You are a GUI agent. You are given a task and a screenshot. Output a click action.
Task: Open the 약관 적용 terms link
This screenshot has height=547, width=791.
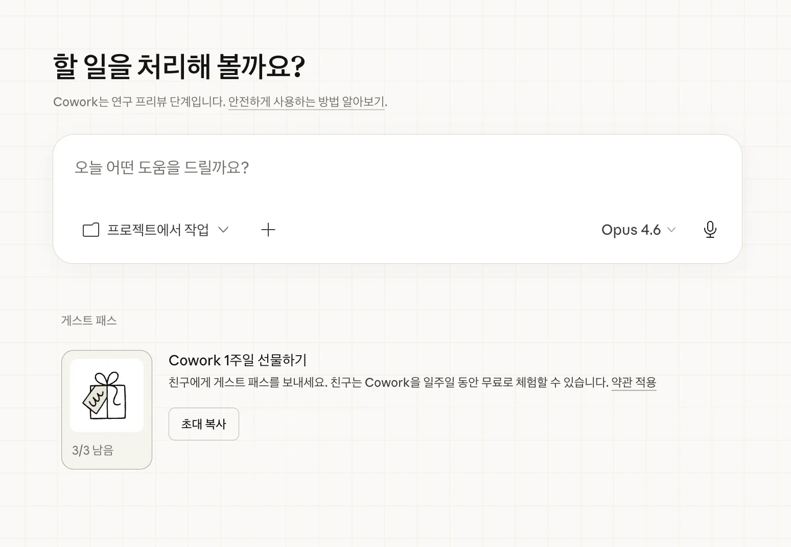(634, 382)
